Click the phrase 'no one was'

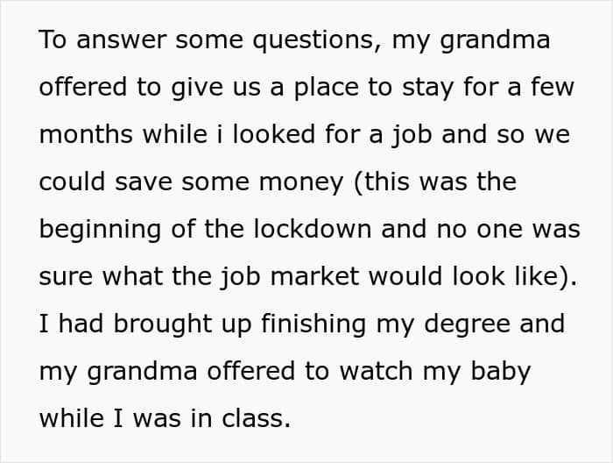click(509, 230)
